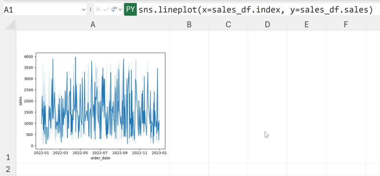Click the formula bar sns.lineplot text

pos(255,10)
